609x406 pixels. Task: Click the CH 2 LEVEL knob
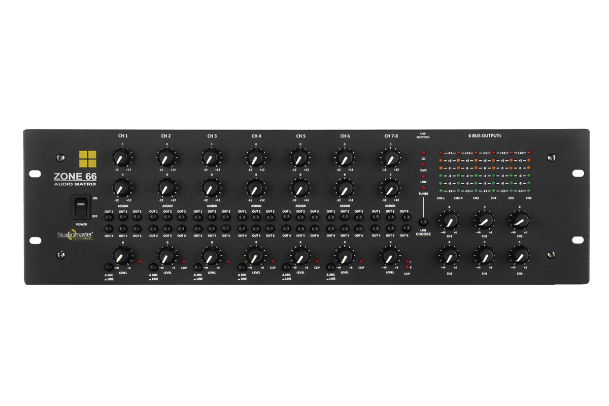(166, 256)
